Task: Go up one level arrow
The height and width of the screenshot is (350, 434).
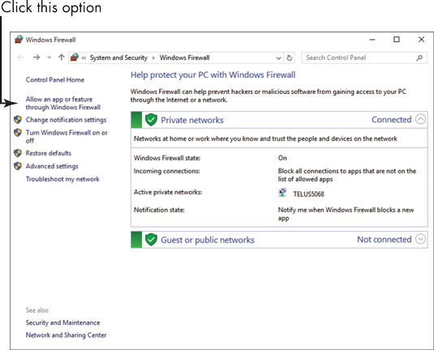Action: [61, 58]
